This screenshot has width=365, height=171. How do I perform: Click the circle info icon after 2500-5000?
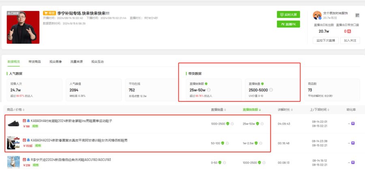(x=271, y=90)
